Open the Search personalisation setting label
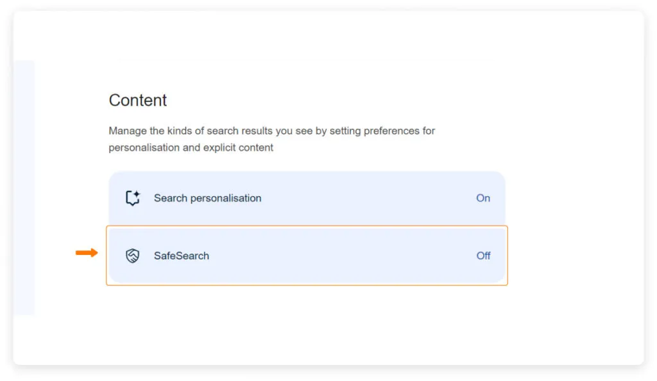Screen dimensions: 657x381 click(x=207, y=198)
